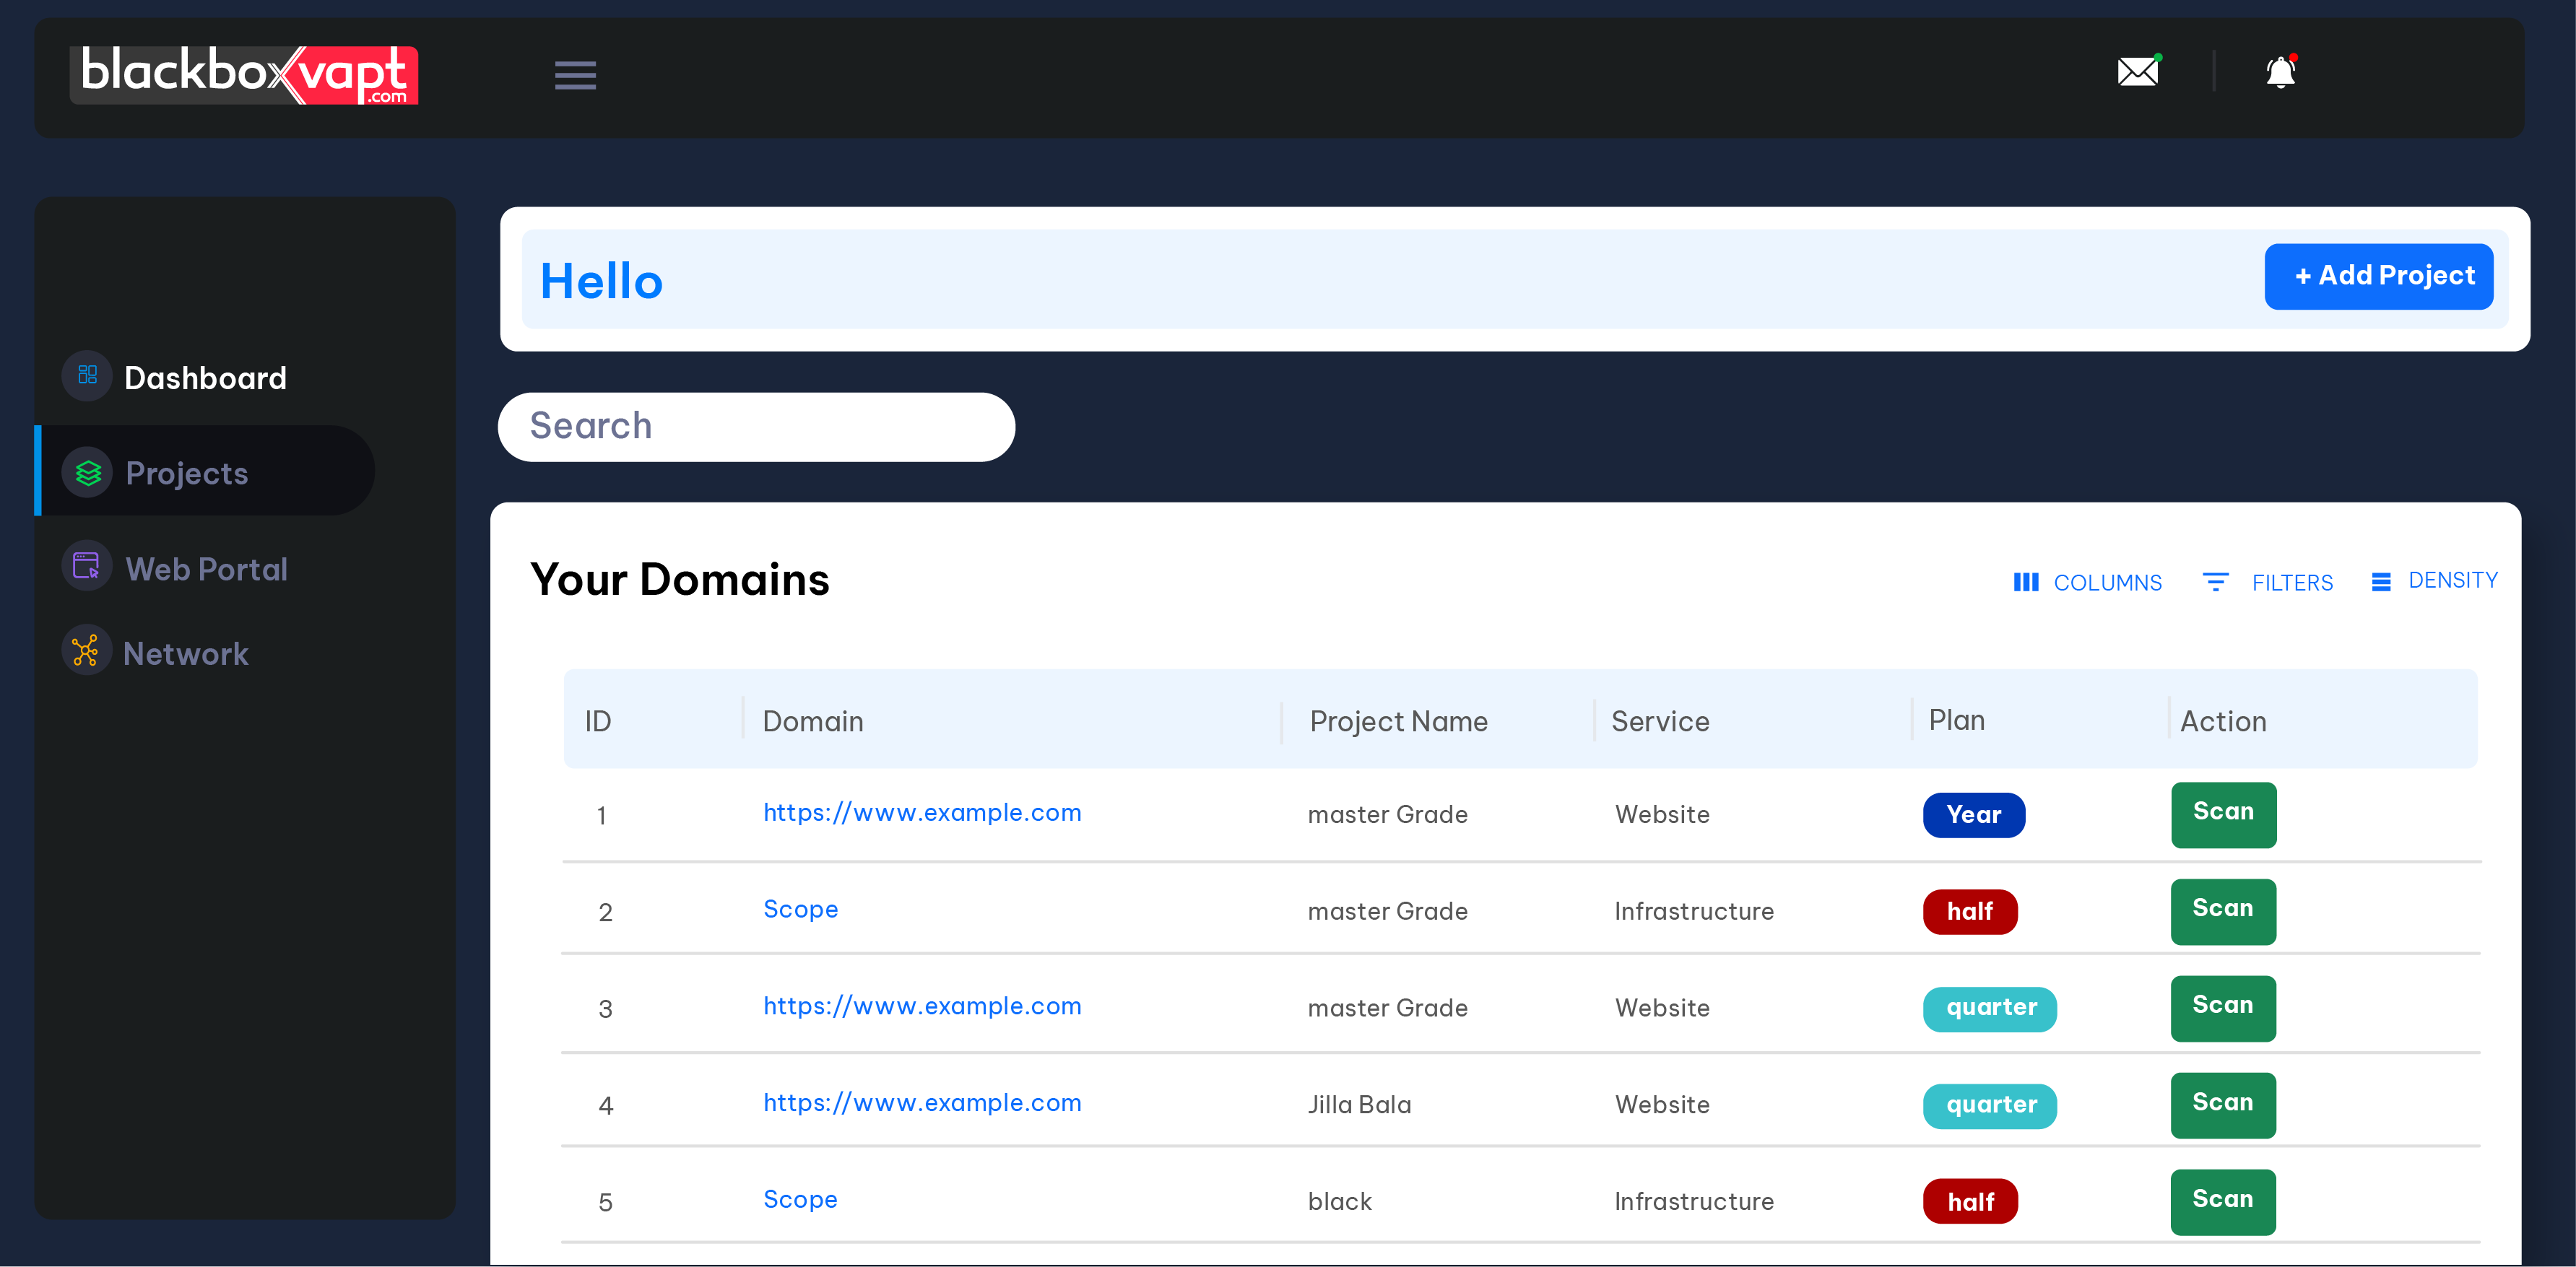Navigate to the Dashboard section
The image size is (2576, 1267).
[x=204, y=377]
